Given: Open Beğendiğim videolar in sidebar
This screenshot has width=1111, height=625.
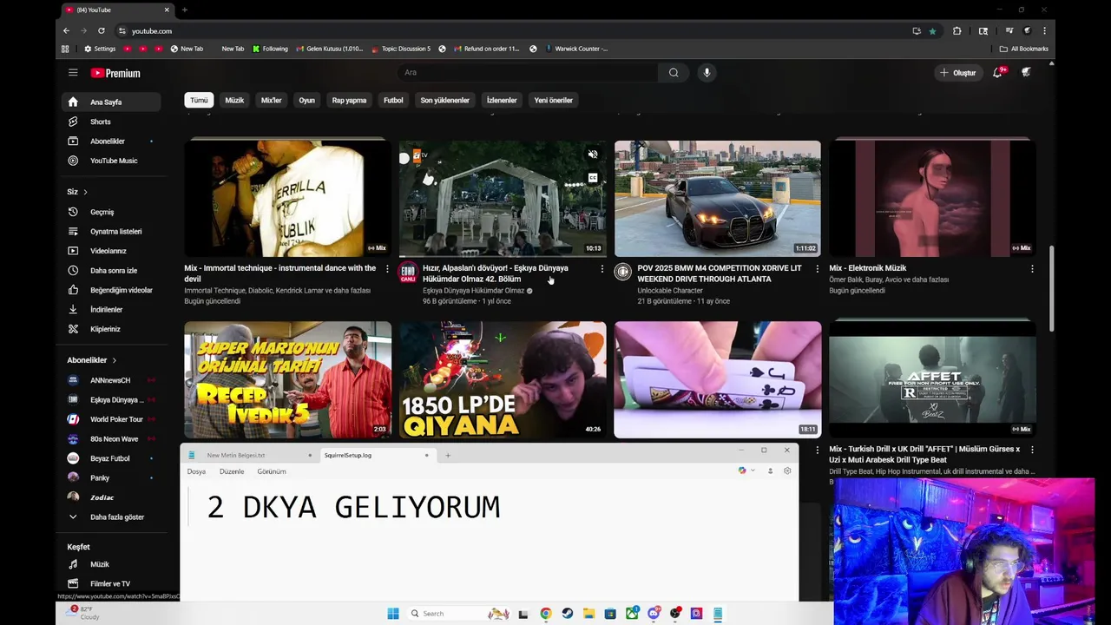Looking at the screenshot, I should click(111, 290).
